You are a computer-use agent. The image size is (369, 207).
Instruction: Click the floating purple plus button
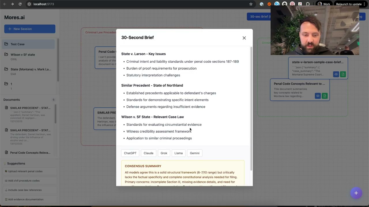click(356, 193)
